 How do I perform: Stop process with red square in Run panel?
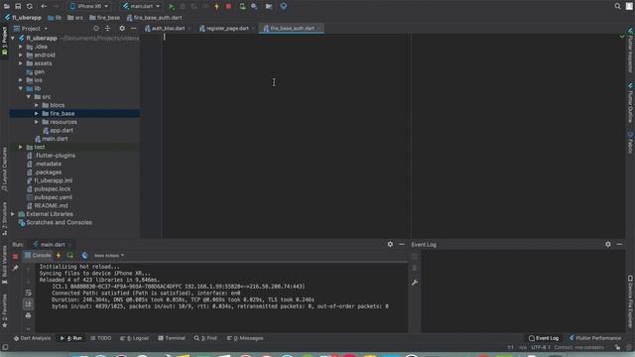[x=16, y=256]
